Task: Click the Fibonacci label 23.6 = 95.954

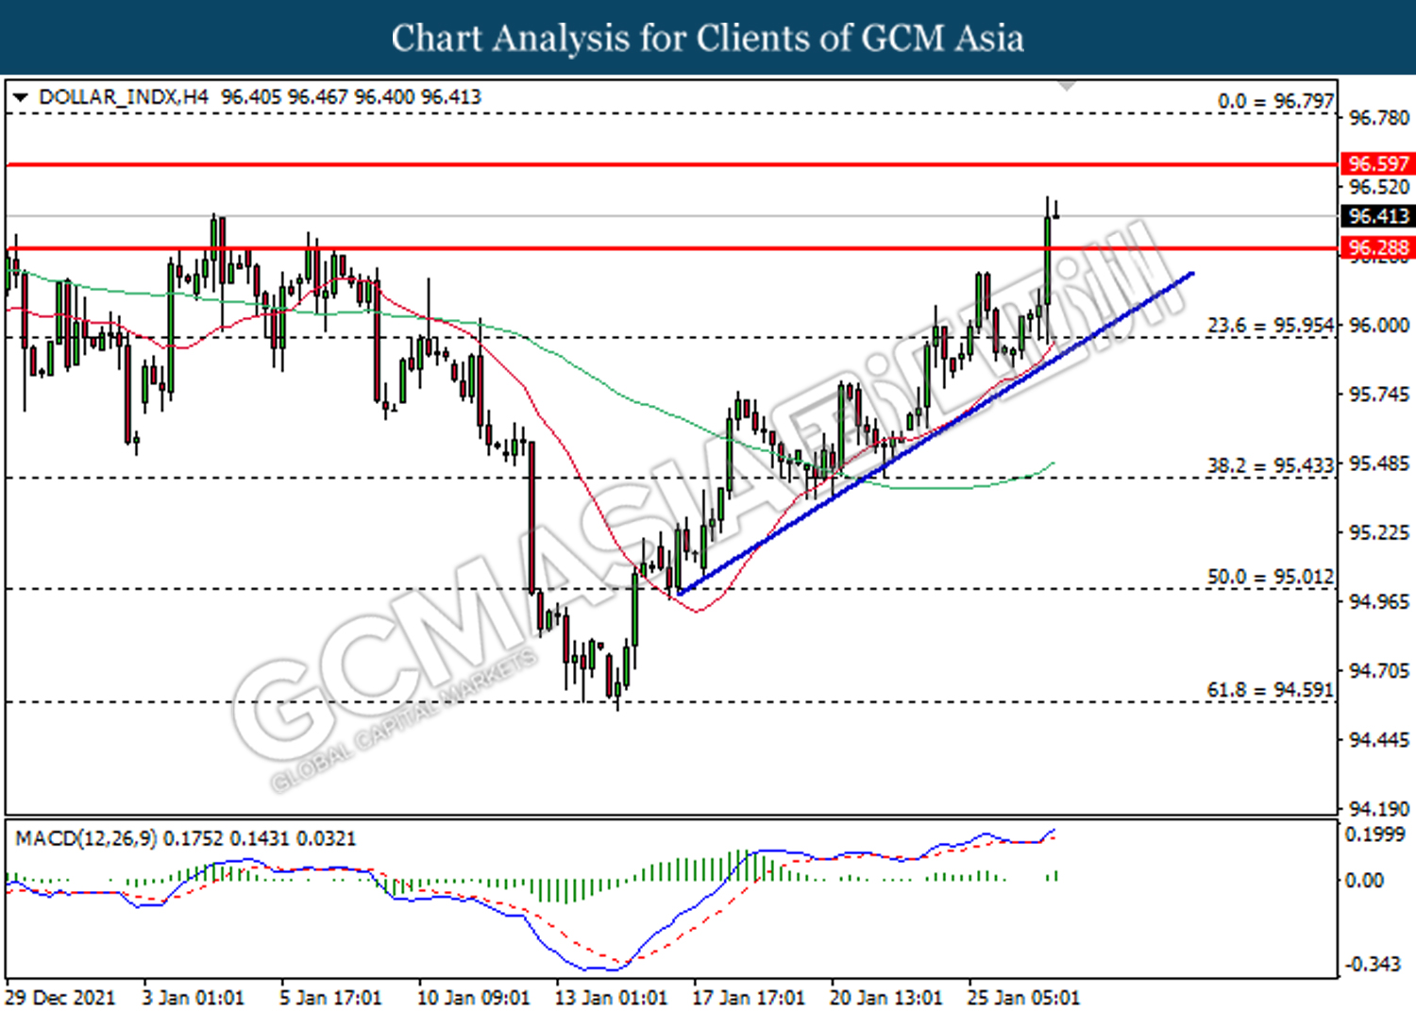Action: coord(1271,326)
